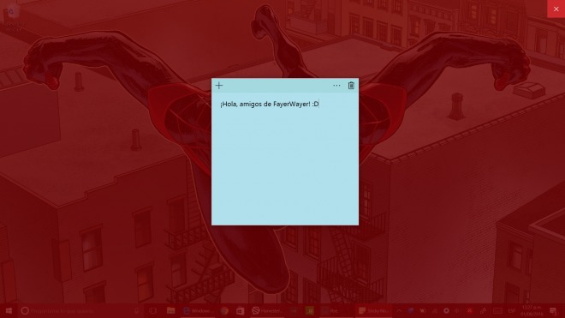Screen dimensions: 565x318
Task: Switch to the Edge Windows taskbar item
Action: (198, 311)
